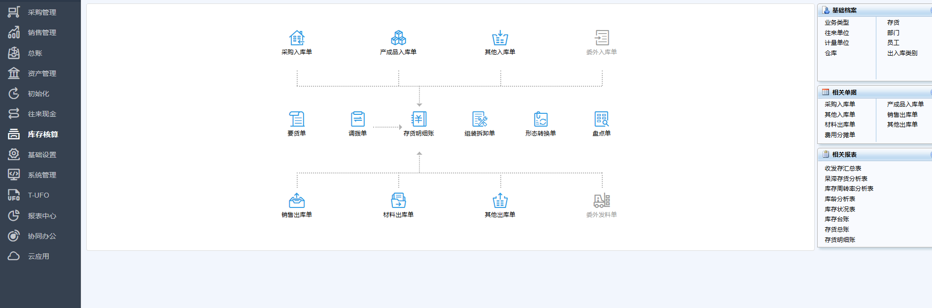Open the 形态转换单 icon
The height and width of the screenshot is (308, 932).
541,119
